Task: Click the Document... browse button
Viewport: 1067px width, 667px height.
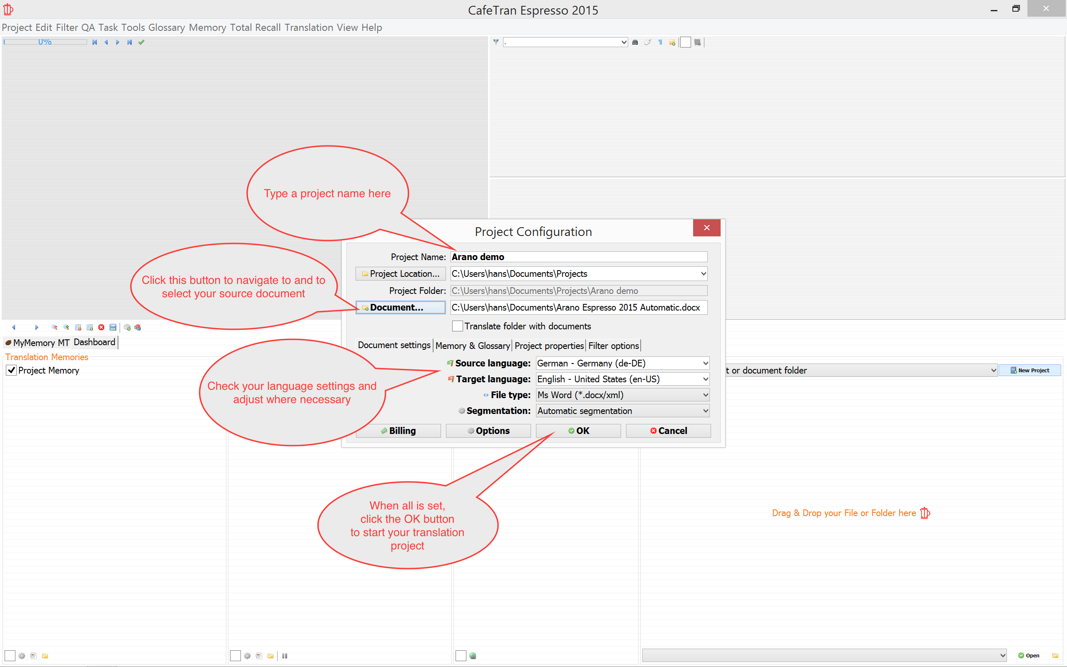Action: click(x=401, y=308)
